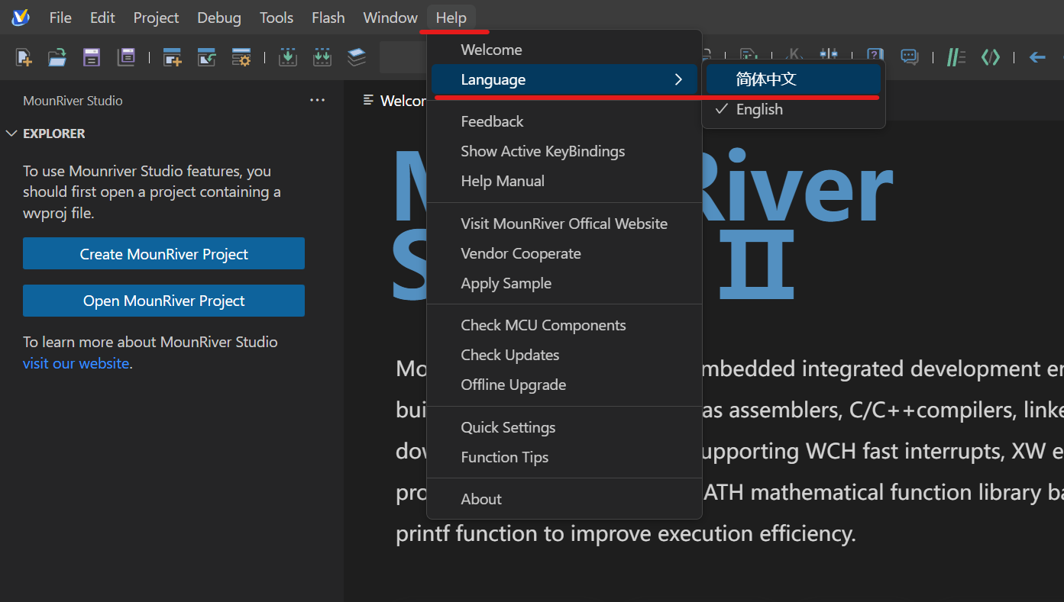Expand the Language submenu arrow

tap(678, 79)
